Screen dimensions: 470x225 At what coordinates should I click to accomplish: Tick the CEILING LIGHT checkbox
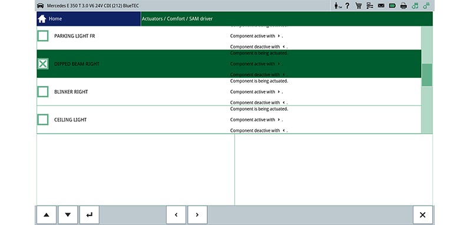click(x=43, y=120)
